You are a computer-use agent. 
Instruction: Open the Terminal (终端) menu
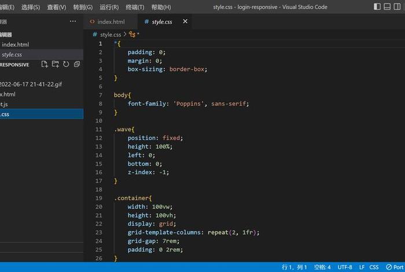coord(135,7)
